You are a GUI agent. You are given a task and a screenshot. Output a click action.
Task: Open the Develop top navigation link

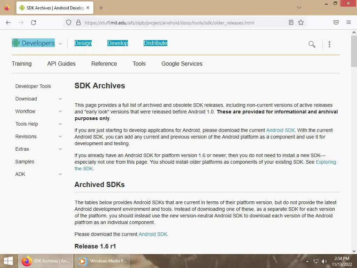click(117, 43)
